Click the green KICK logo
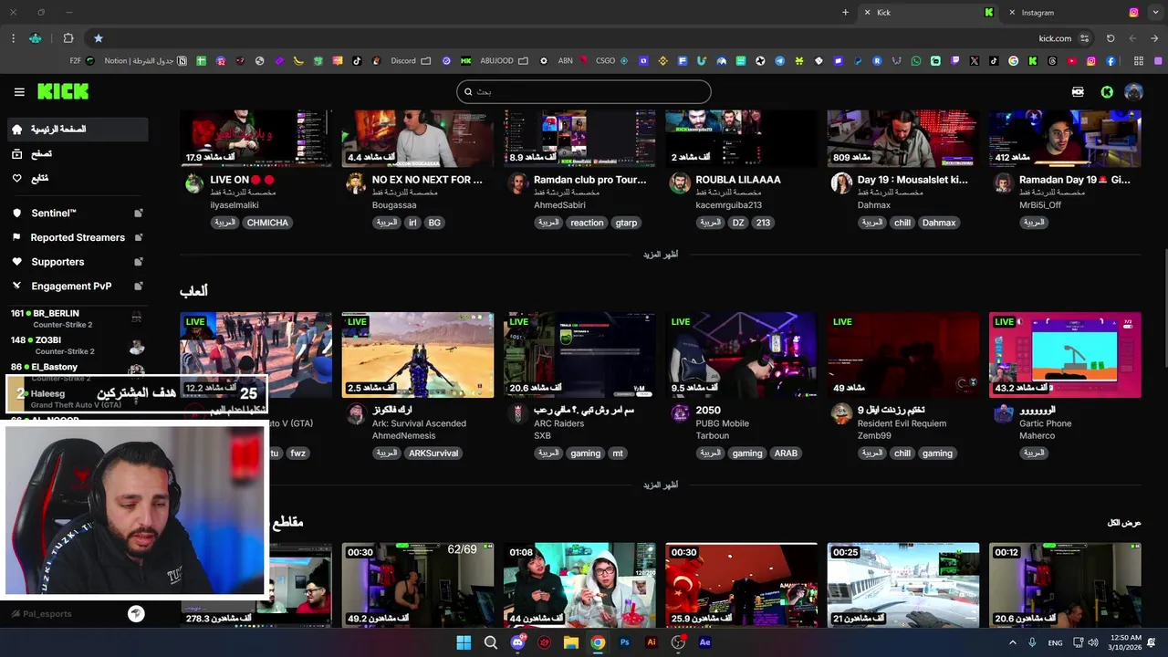This screenshot has height=657, width=1168. (x=63, y=91)
